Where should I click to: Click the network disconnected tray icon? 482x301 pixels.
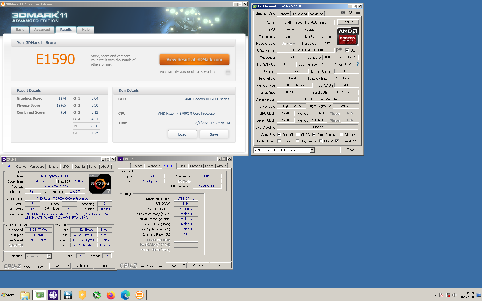(x=448, y=295)
